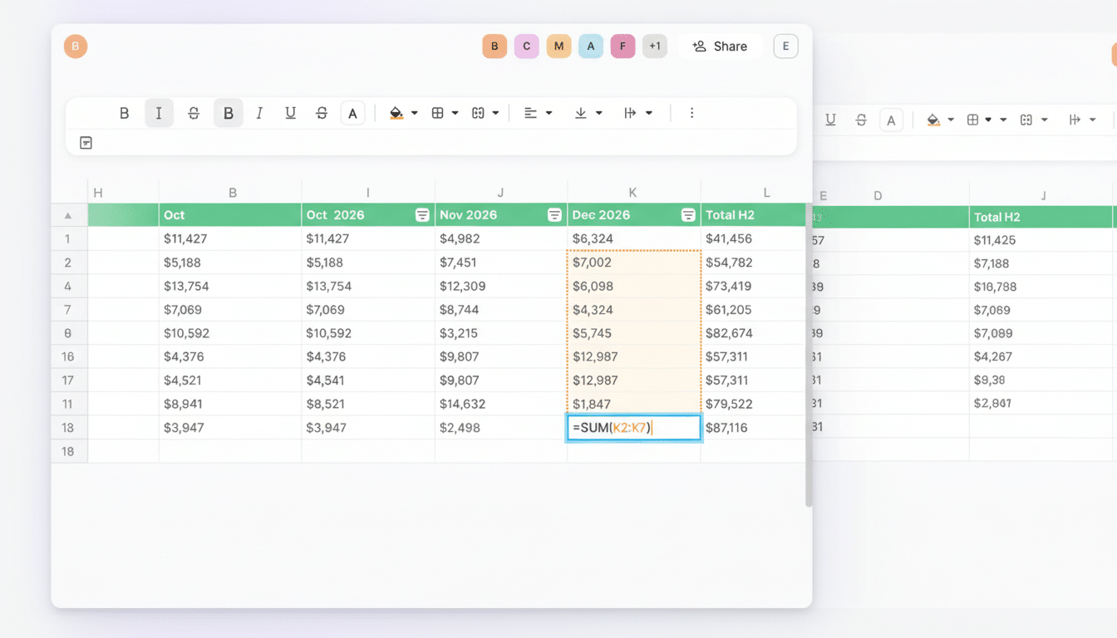Image resolution: width=1117 pixels, height=638 pixels.
Task: Open the vertical alignment dropdown
Action: (x=588, y=113)
